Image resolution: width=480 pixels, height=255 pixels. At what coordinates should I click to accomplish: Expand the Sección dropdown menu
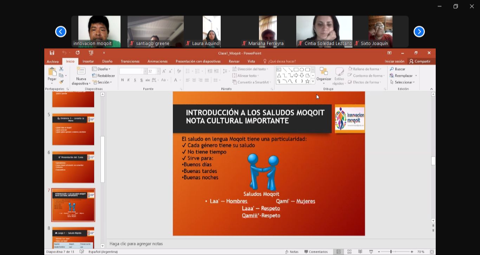point(102,82)
